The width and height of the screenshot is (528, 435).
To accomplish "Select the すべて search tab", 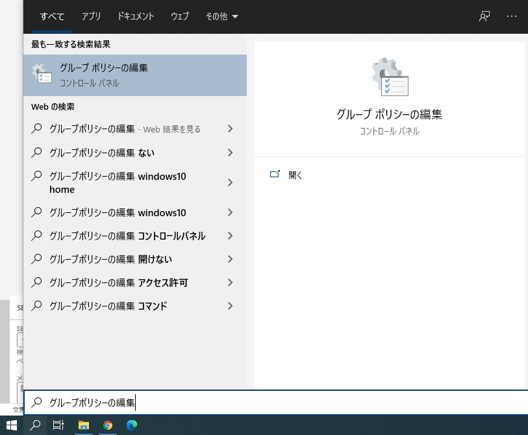I will click(x=52, y=16).
